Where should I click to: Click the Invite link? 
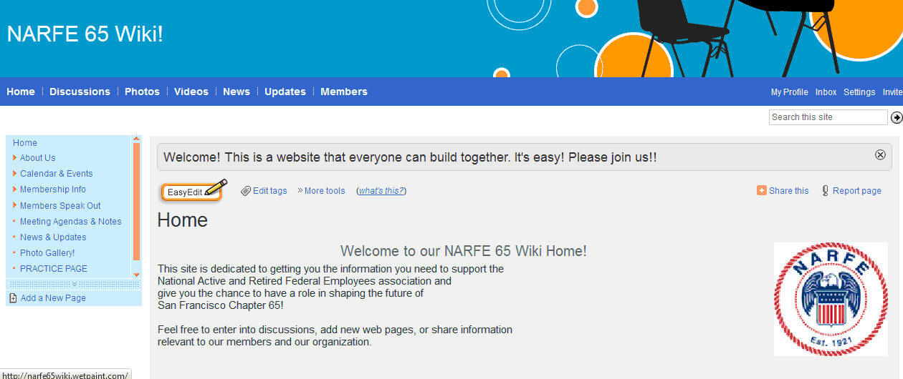[x=892, y=92]
